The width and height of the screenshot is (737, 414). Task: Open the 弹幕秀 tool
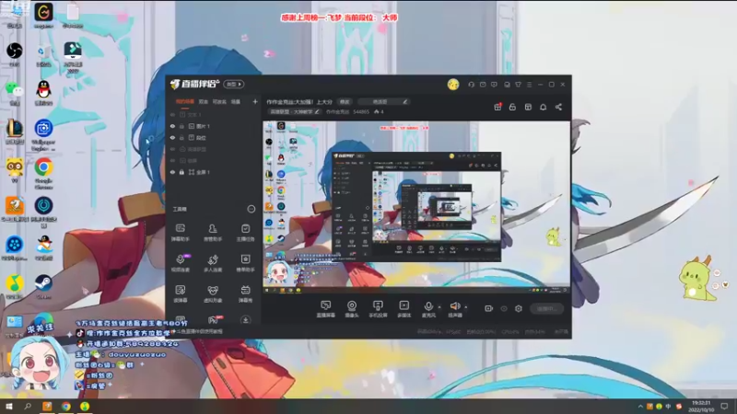tap(245, 293)
